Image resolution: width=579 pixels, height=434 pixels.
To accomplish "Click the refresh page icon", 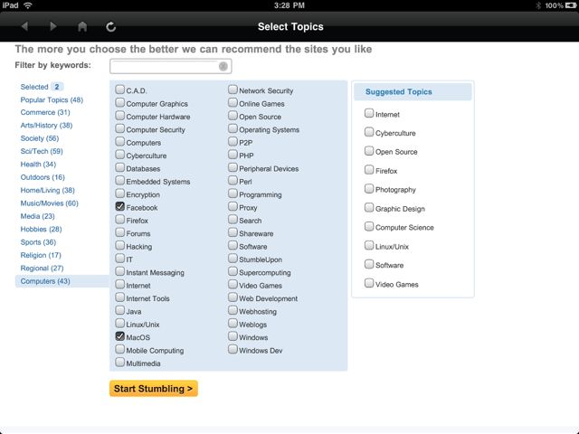I will click(x=110, y=26).
